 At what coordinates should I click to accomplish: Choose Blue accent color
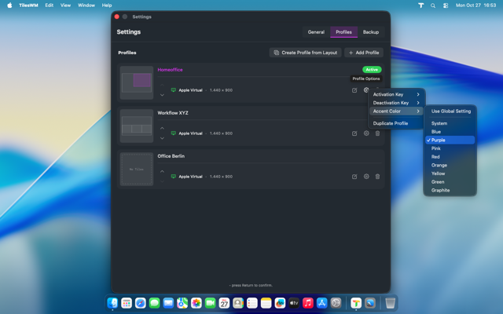coord(450,132)
